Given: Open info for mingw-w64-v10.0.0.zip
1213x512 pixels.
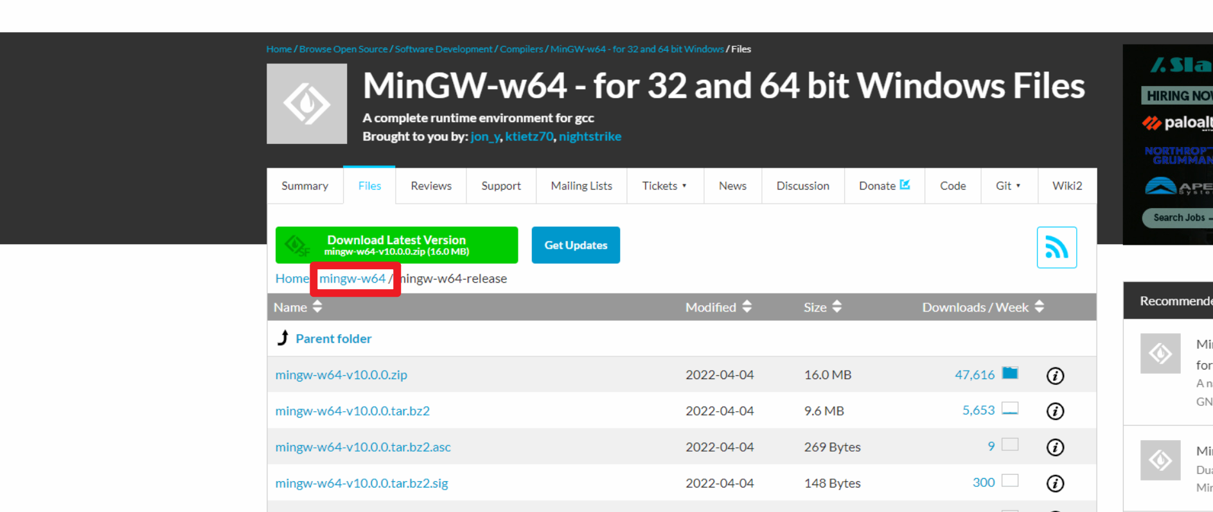Looking at the screenshot, I should tap(1055, 375).
